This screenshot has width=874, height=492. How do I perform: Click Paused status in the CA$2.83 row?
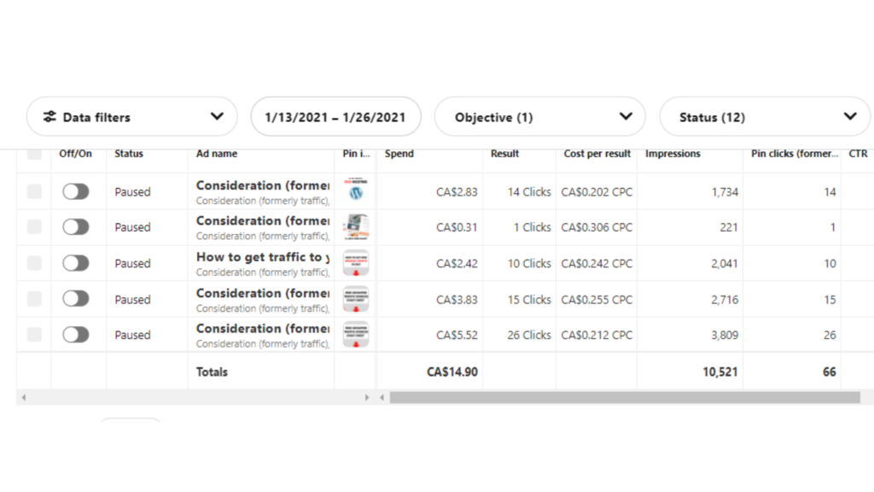[132, 192]
